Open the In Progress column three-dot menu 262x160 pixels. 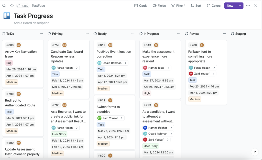coord(179,34)
